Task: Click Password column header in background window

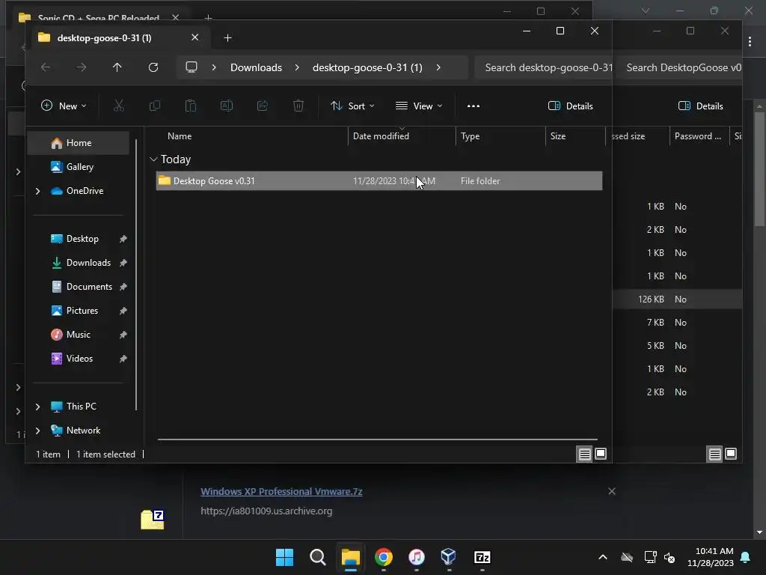Action: pos(698,136)
